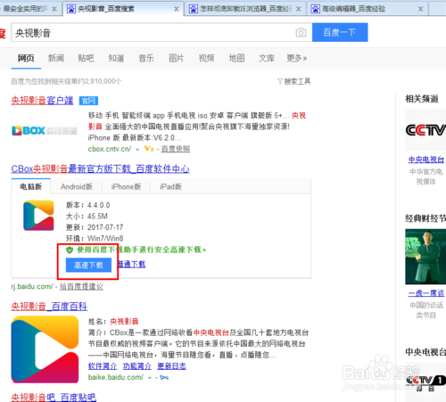The width and height of the screenshot is (446, 402).
Task: Click the 高速下载 button
Action: pos(88,265)
